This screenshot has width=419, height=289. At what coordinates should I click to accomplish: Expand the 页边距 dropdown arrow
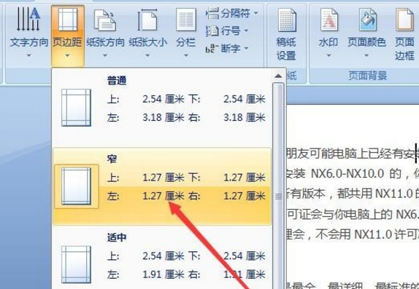pyautogui.click(x=67, y=55)
